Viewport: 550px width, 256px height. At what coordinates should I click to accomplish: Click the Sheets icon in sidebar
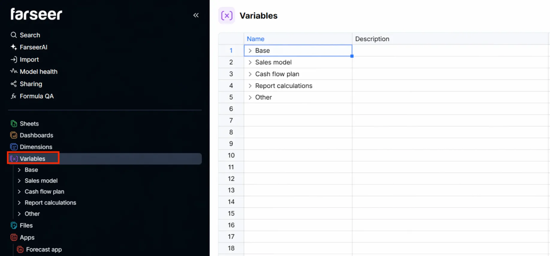pos(14,124)
